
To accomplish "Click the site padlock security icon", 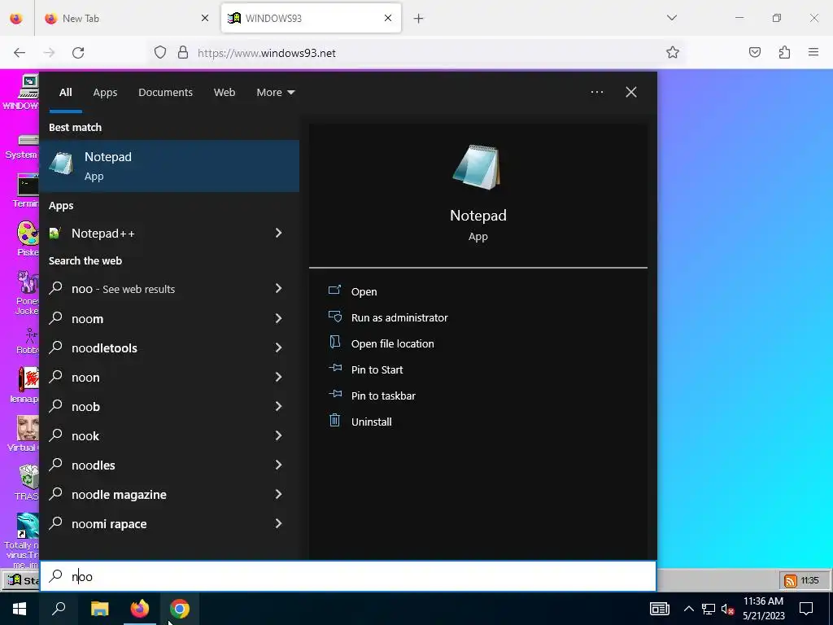I will (183, 52).
